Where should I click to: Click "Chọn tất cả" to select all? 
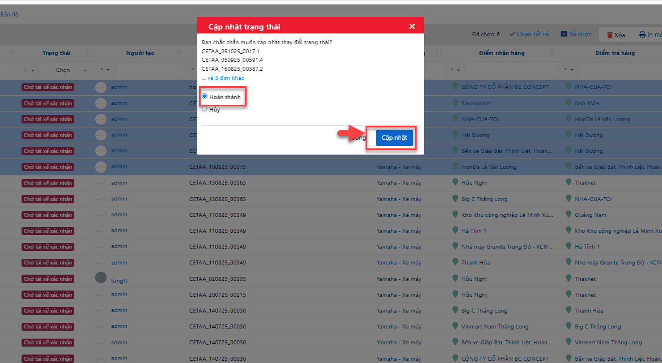coord(529,35)
